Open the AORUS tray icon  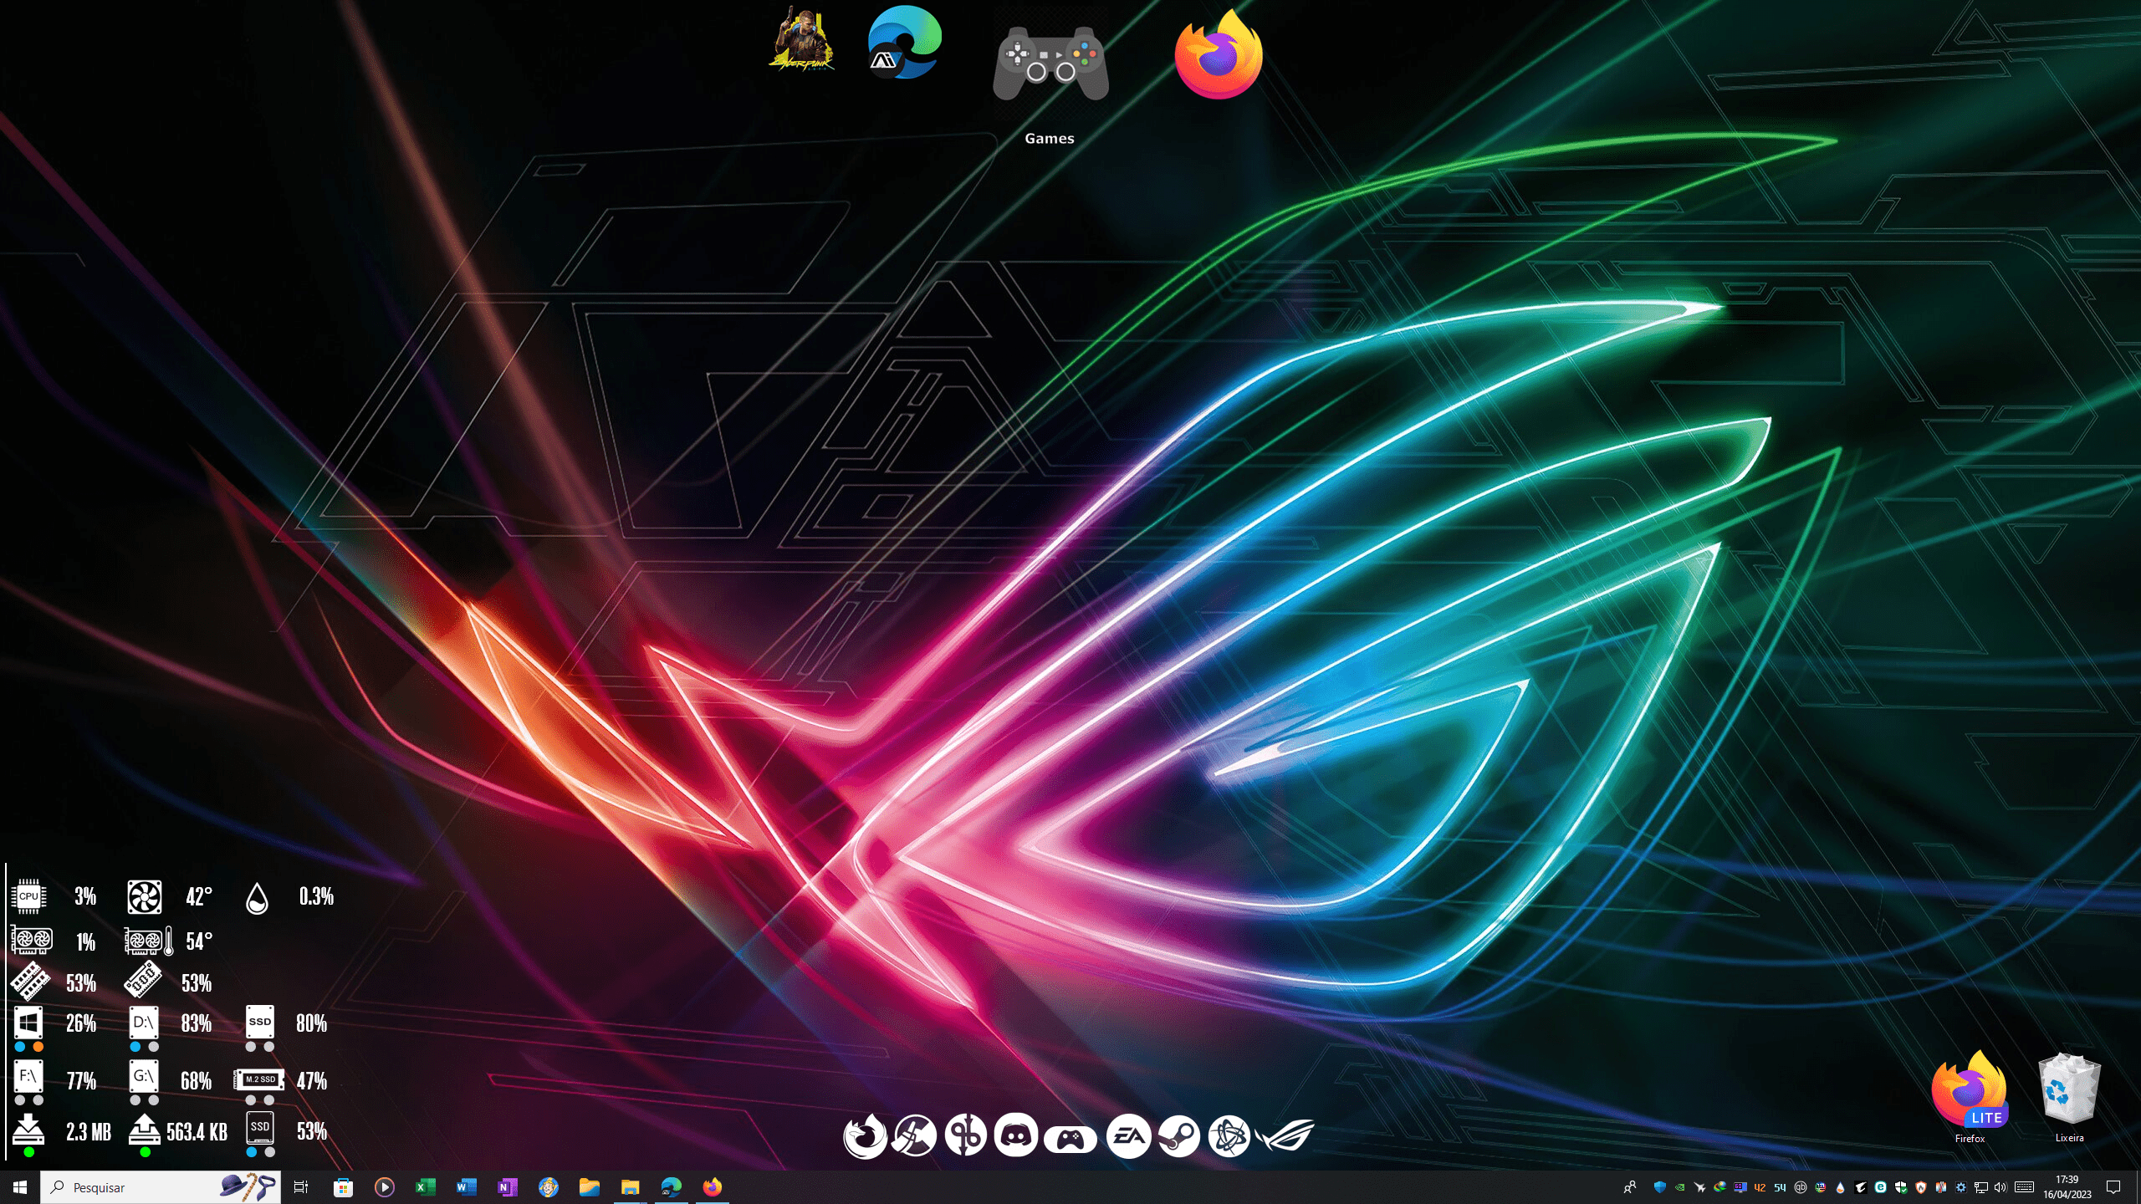tap(1861, 1187)
